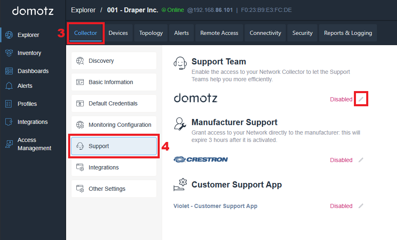Click the Basic Information card icon
Viewport: 397px width, 240px height.
click(80, 82)
